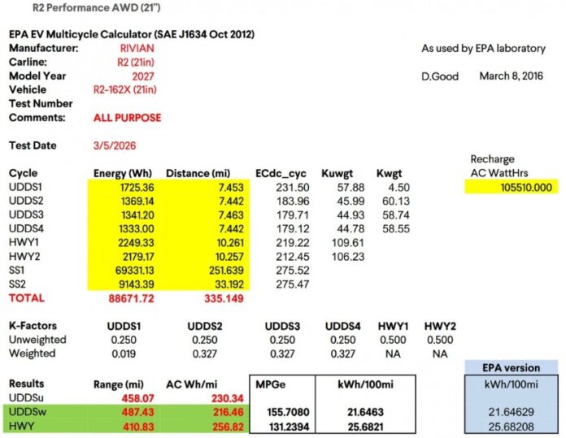Click ECdc_cyc value 231.50
The height and width of the screenshot is (438, 566).
pyautogui.click(x=293, y=188)
